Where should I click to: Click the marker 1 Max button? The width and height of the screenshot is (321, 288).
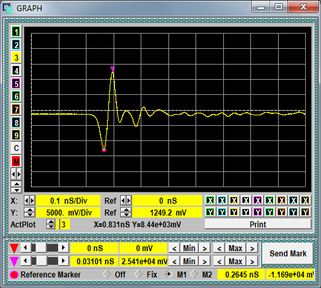tap(235, 248)
